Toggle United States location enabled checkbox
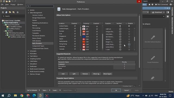This screenshot has width=174, height=98. (75, 26)
